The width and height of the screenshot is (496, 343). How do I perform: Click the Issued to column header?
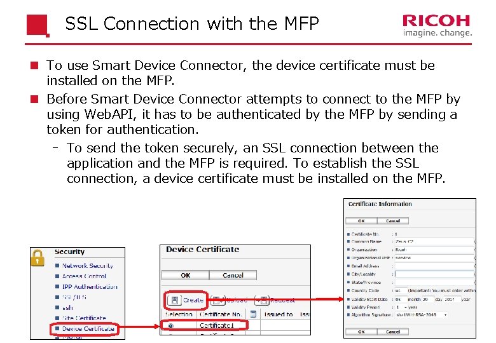point(279,314)
